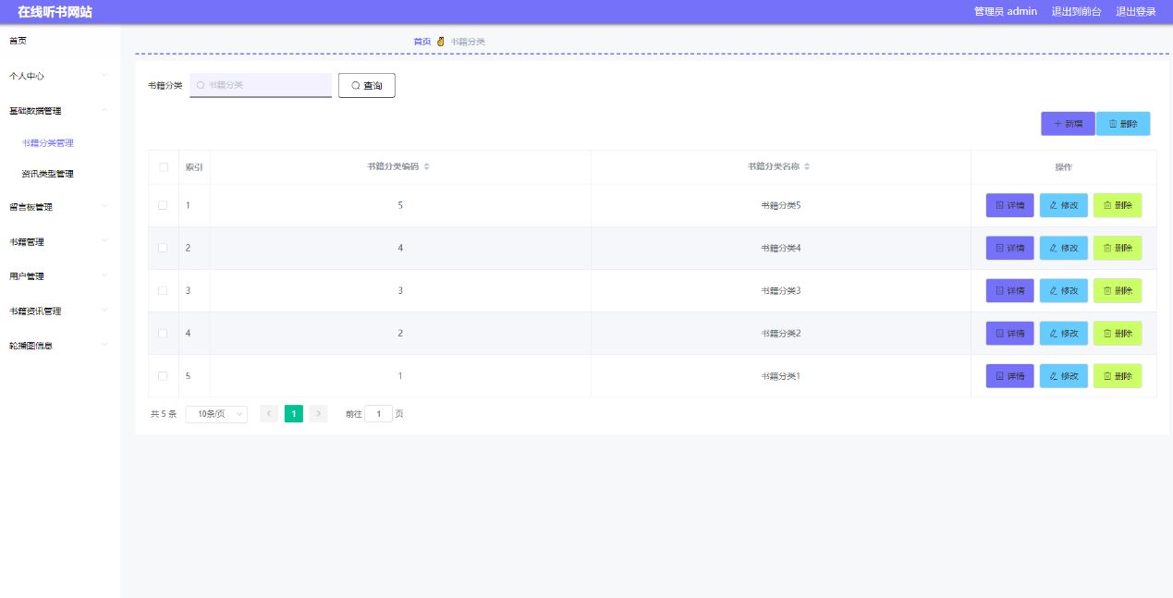The height and width of the screenshot is (598, 1173).
Task: Expand 用户管理 chevron
Action: coord(104,275)
